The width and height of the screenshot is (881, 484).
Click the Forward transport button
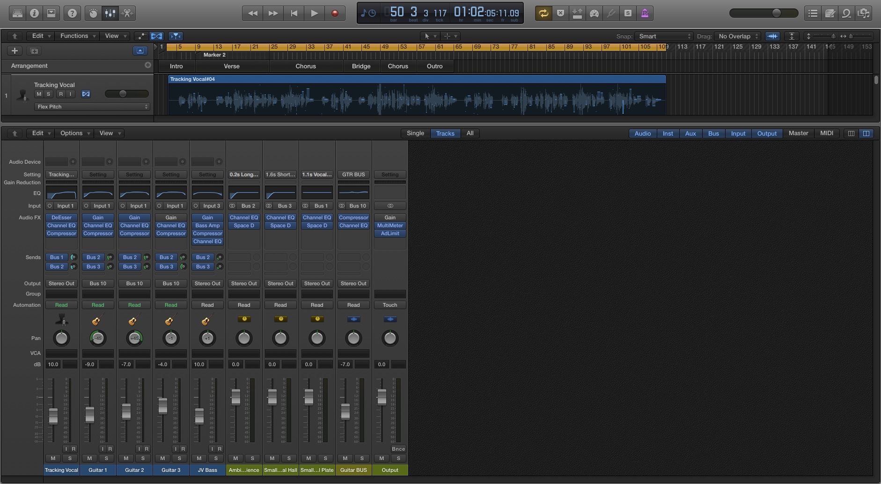coord(273,13)
